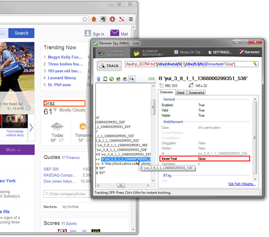Viewport: 269px width, 237px height.
Task: Click the WebElement section header
Action: point(173,122)
